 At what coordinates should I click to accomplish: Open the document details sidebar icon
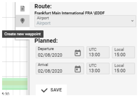pyautogui.click(x=23, y=9)
